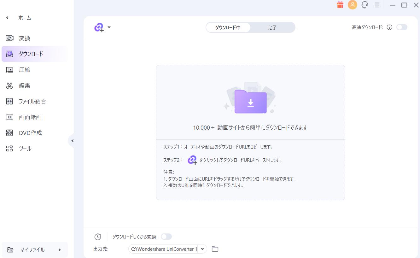The width and height of the screenshot is (420, 258).
Task: Open the ホーム item in the sidebar
Action: (x=25, y=18)
